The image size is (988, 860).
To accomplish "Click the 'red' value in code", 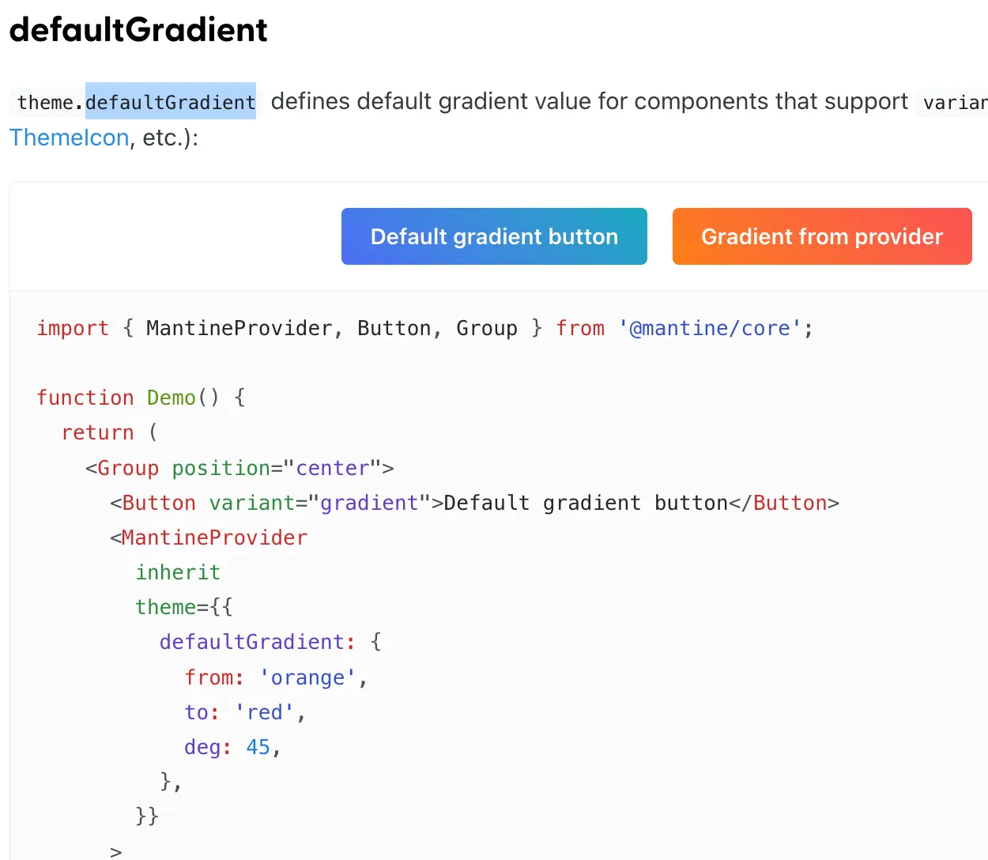I will 265,712.
